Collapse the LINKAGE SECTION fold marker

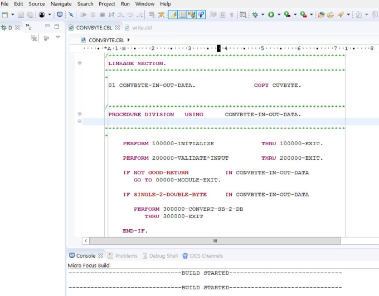point(80,63)
